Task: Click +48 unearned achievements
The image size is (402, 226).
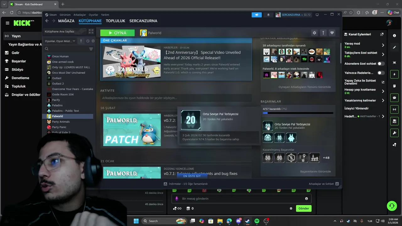Action: click(326, 158)
